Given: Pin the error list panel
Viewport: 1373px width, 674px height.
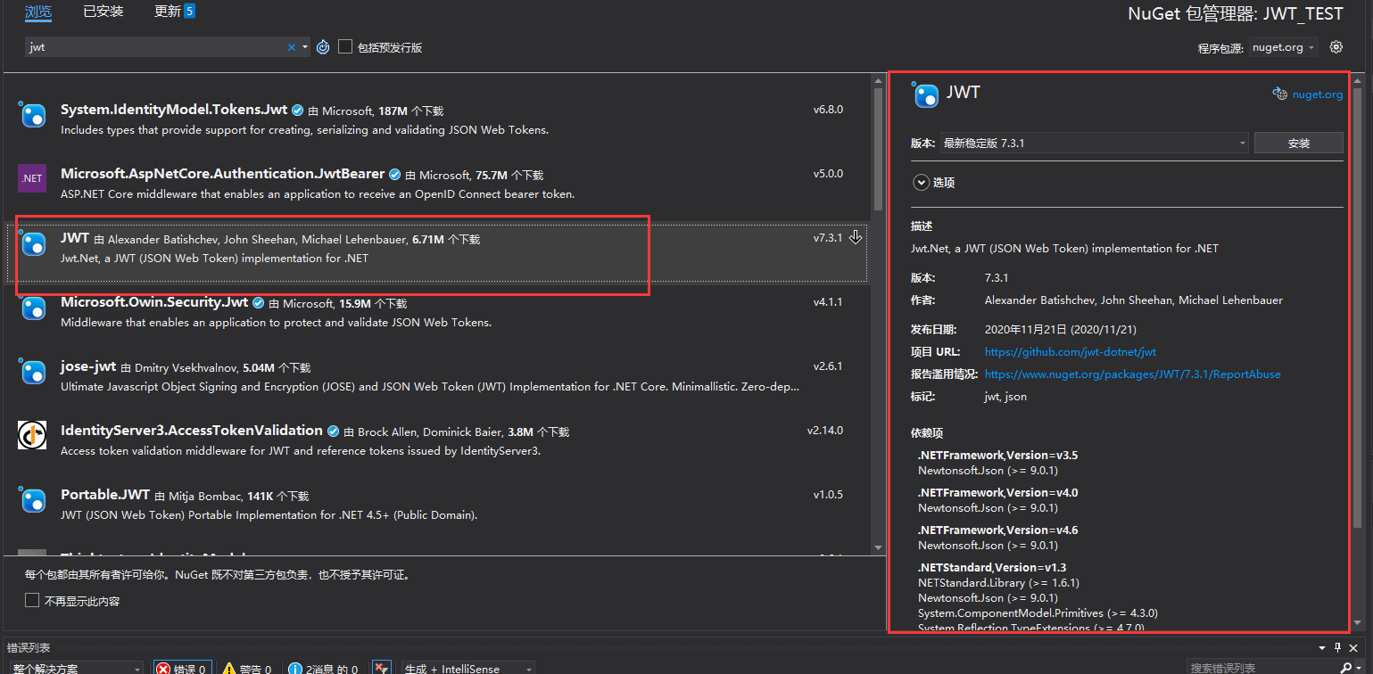Looking at the screenshot, I should coord(1338,647).
